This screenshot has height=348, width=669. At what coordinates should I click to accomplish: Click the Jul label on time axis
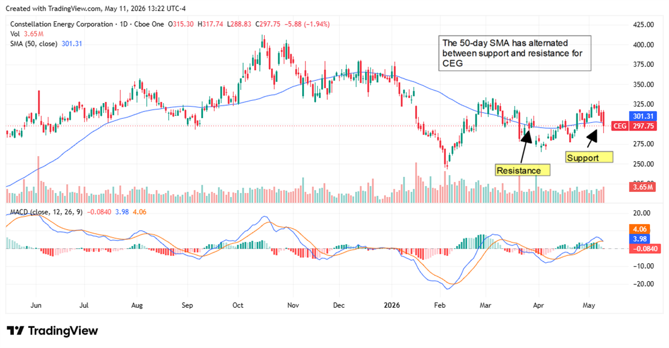(84, 306)
